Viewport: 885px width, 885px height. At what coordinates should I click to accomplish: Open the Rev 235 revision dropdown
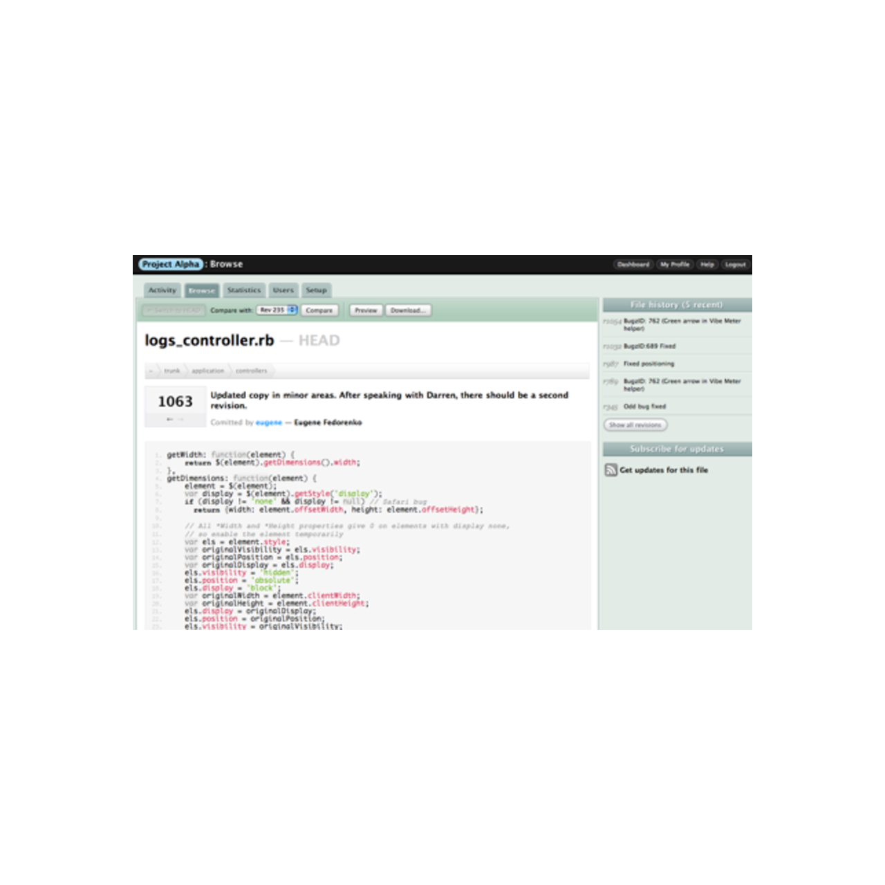tap(277, 310)
